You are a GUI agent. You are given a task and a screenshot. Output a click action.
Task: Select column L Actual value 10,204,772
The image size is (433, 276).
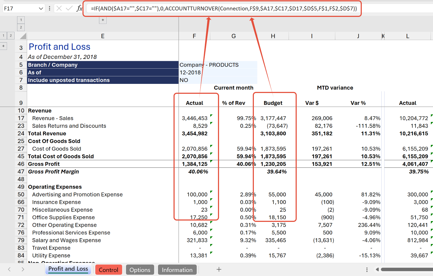coord(408,118)
